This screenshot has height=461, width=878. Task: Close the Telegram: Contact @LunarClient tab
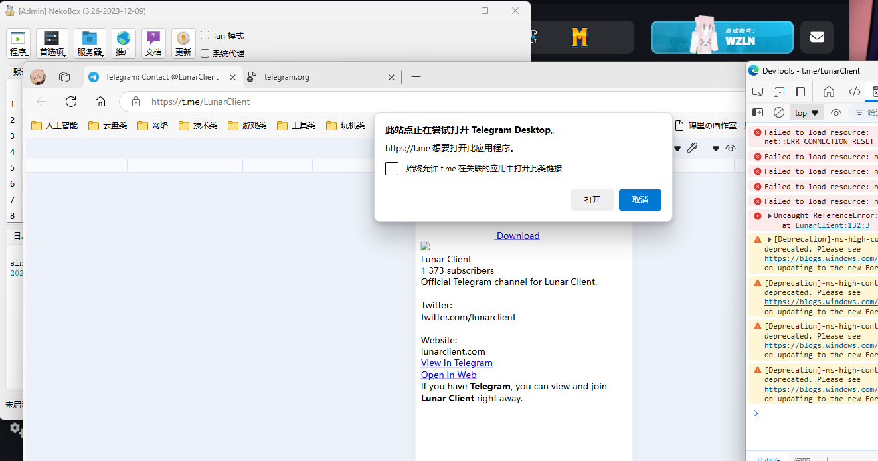[x=233, y=77]
